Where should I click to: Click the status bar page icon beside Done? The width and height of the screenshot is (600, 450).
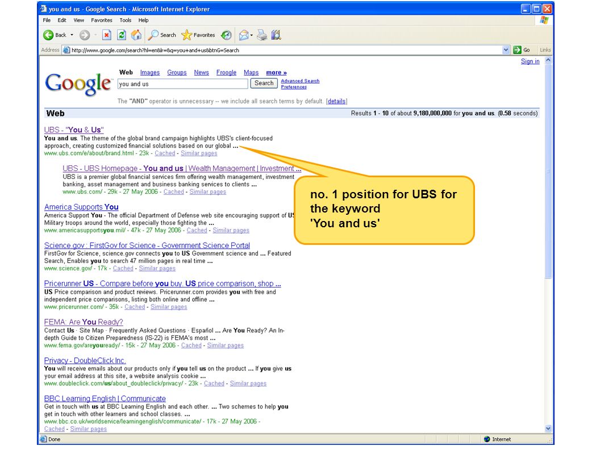pos(44,439)
